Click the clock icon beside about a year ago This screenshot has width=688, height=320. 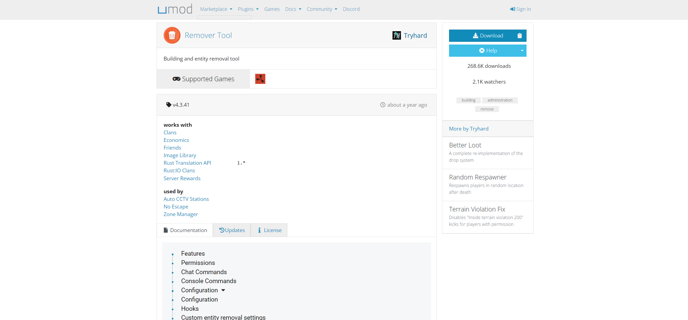383,105
